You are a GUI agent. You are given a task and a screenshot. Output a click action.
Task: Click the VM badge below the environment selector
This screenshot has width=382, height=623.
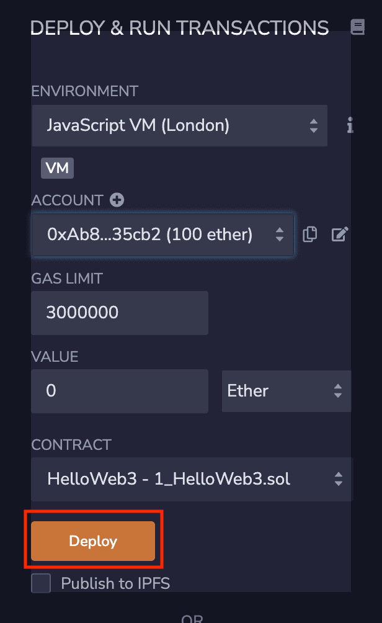coord(57,168)
